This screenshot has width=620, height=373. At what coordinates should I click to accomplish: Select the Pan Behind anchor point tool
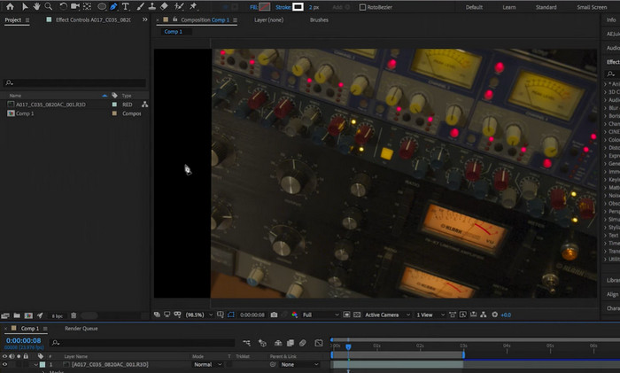88,6
